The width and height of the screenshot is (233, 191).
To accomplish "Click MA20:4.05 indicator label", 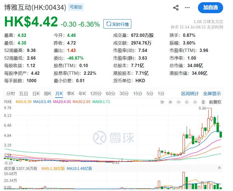I will [x=62, y=102].
